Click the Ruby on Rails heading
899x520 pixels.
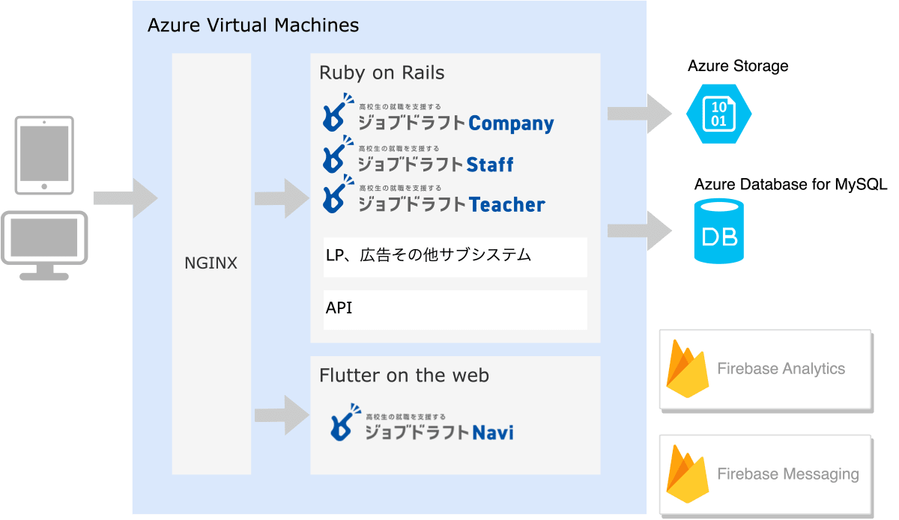382,73
